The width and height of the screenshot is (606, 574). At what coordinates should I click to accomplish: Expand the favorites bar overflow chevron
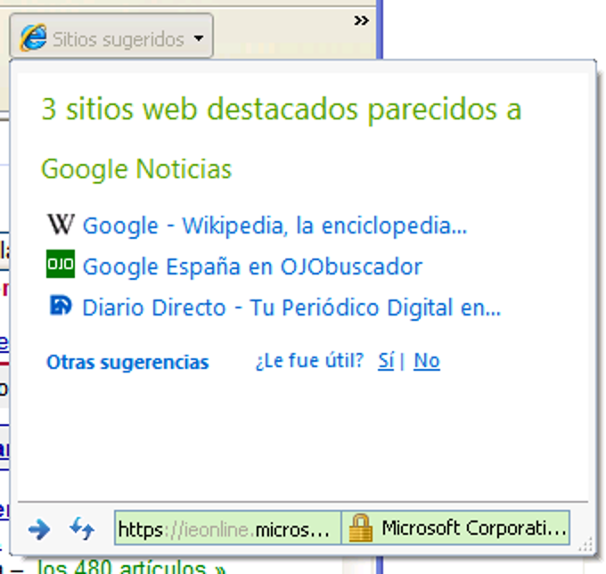361,20
